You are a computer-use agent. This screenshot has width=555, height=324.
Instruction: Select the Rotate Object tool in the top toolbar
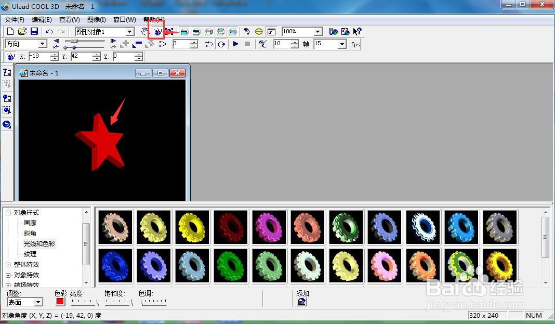(x=157, y=32)
